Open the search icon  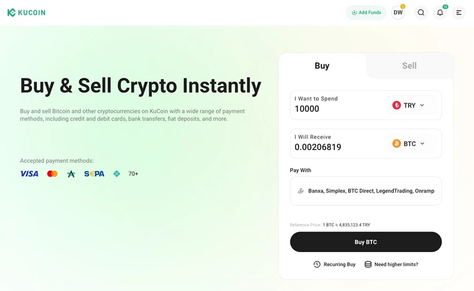pos(421,12)
